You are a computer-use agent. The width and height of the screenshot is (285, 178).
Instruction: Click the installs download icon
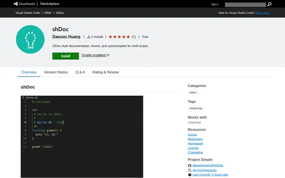[89, 36]
